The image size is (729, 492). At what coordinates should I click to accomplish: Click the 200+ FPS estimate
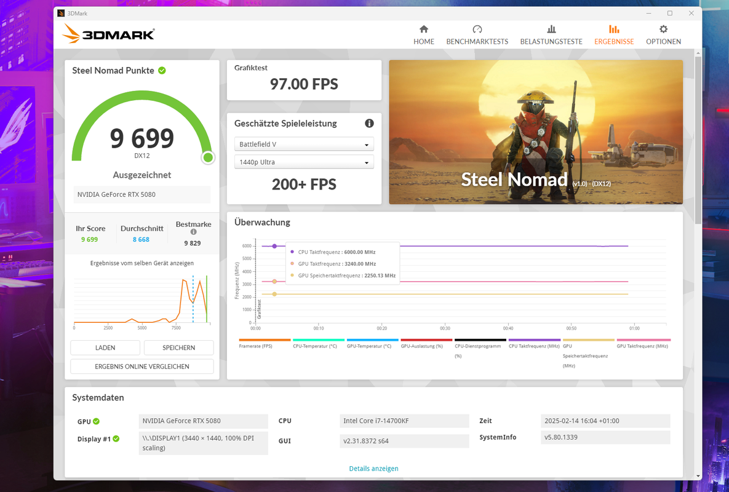(x=304, y=184)
